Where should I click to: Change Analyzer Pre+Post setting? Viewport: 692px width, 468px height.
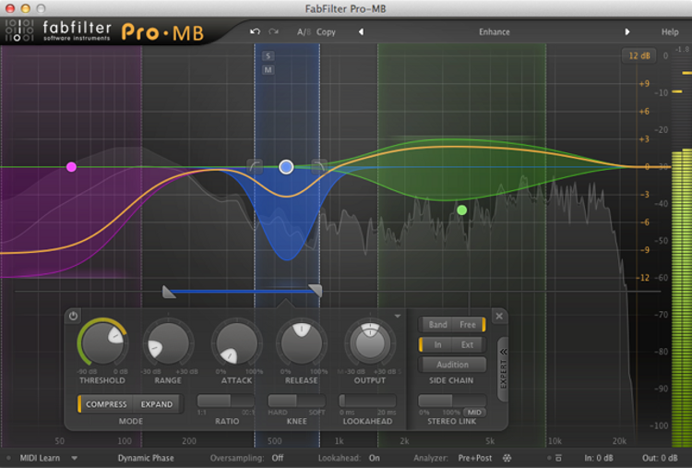(x=475, y=458)
